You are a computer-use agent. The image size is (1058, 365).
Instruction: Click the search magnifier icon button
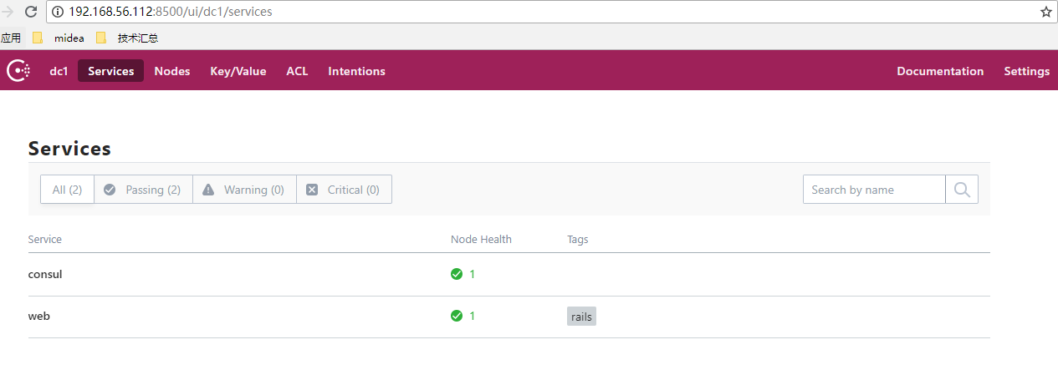coord(962,190)
